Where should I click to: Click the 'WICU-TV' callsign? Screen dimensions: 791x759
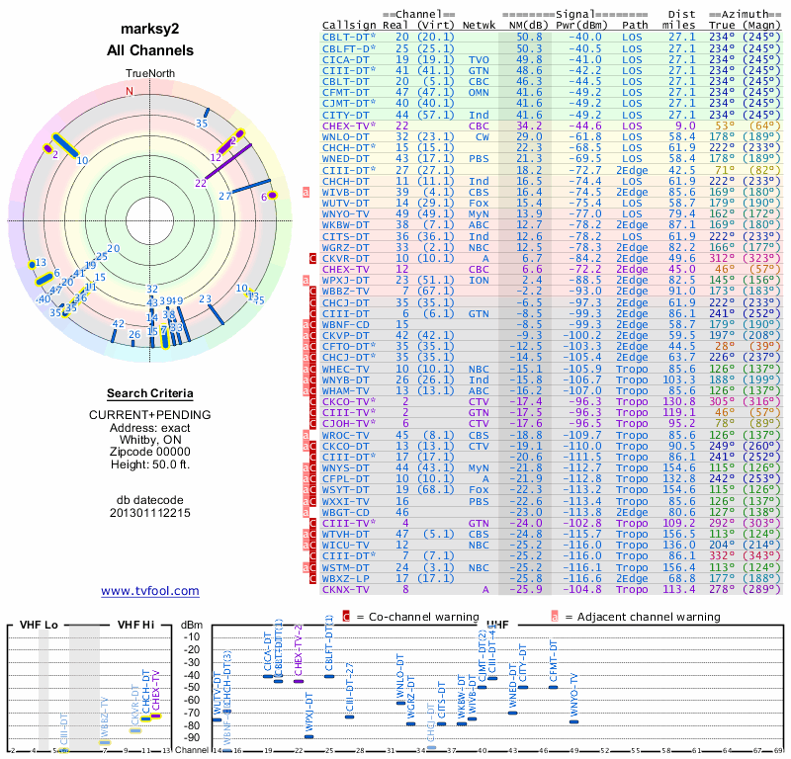345,546
